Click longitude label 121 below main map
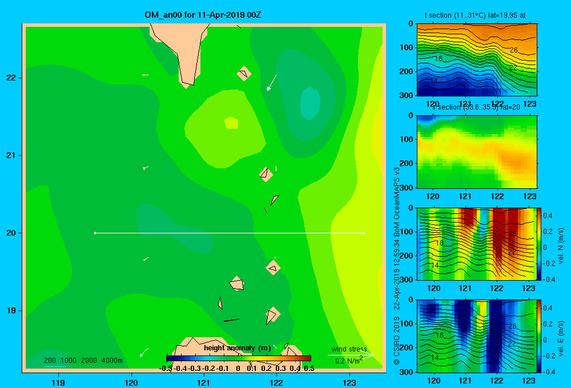Viewport: 571px width, 388px height. pos(204,382)
